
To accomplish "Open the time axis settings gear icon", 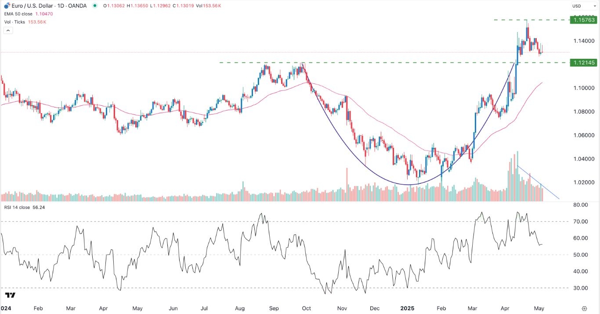I will coord(584,308).
